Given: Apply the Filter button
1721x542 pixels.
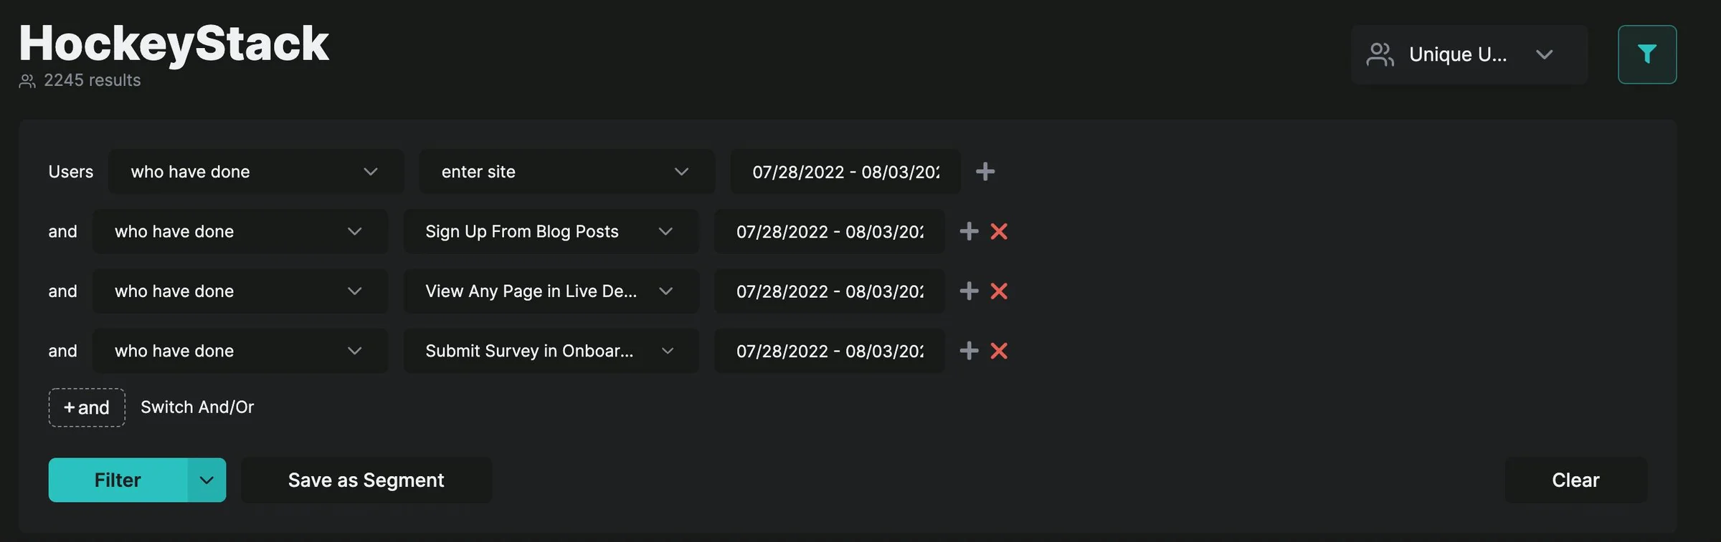Looking at the screenshot, I should tap(118, 480).
